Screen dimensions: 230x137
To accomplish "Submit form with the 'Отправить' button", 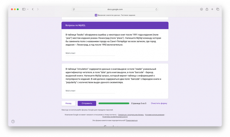I will pos(87,103).
